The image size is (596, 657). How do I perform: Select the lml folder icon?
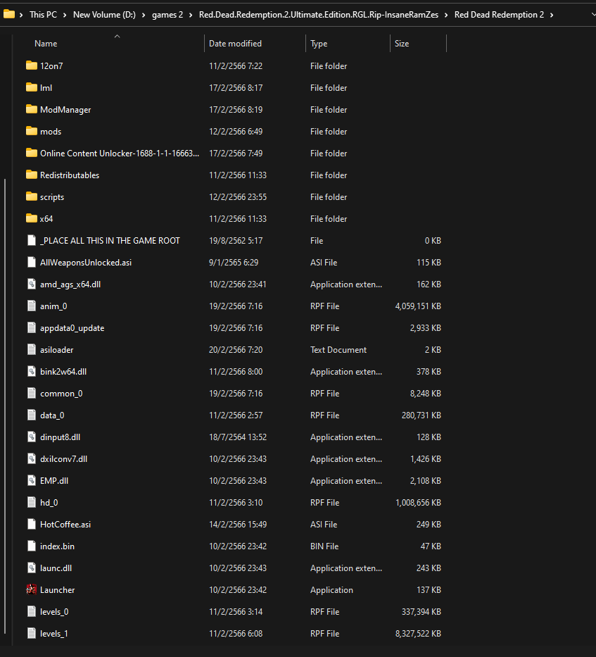pyautogui.click(x=31, y=87)
